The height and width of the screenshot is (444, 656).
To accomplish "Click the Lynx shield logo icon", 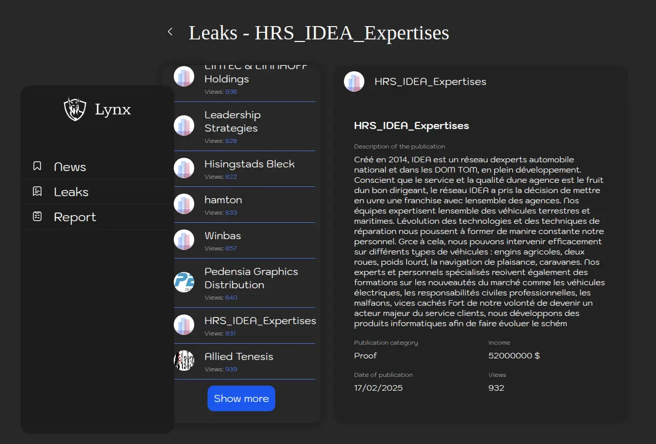I will 75,109.
